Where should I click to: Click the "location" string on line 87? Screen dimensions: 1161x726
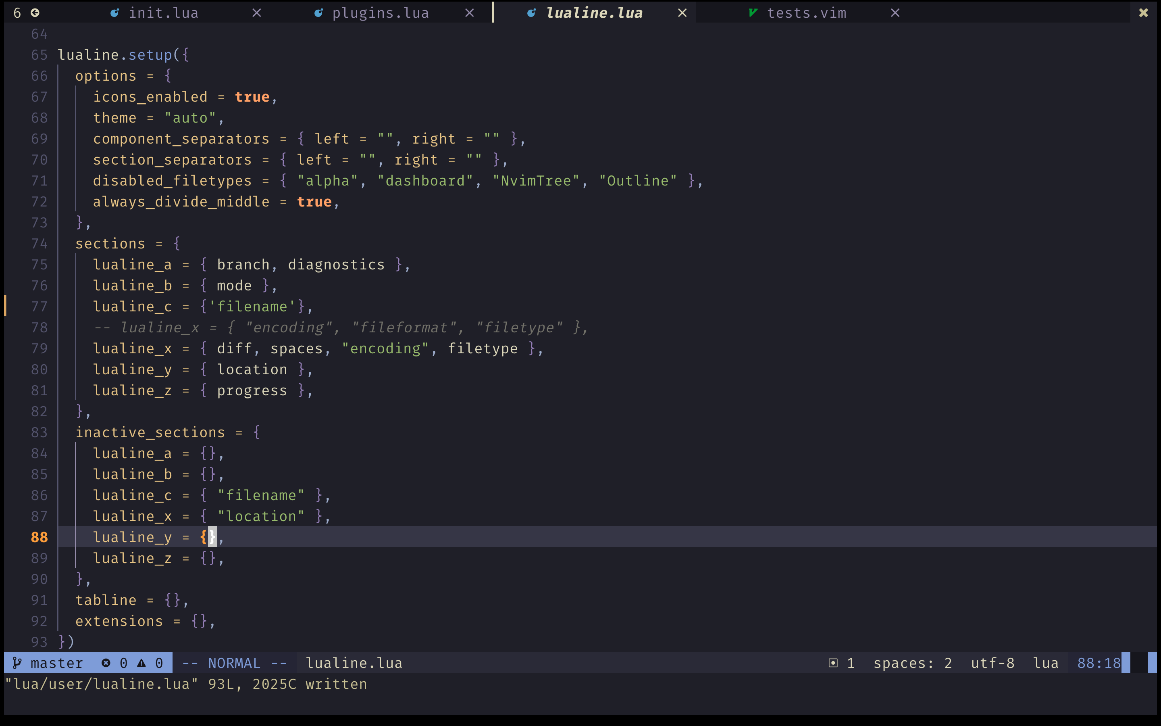(261, 516)
